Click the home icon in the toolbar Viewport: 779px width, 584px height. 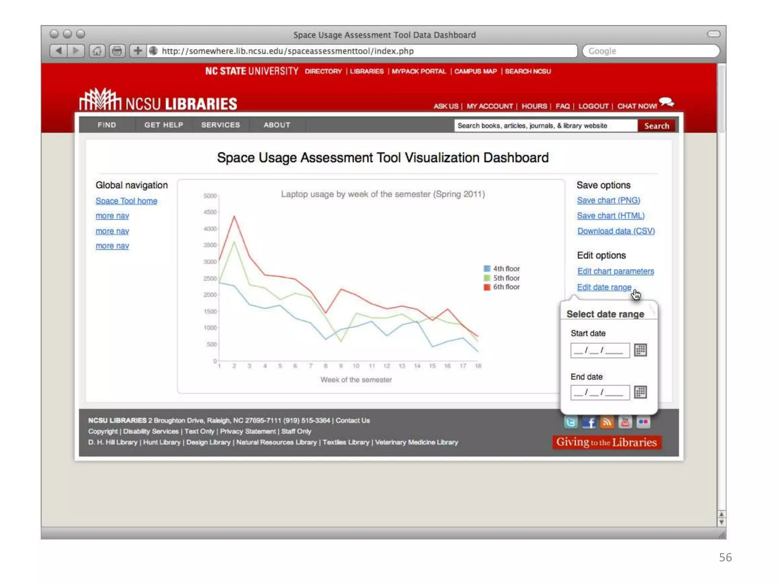tap(97, 51)
